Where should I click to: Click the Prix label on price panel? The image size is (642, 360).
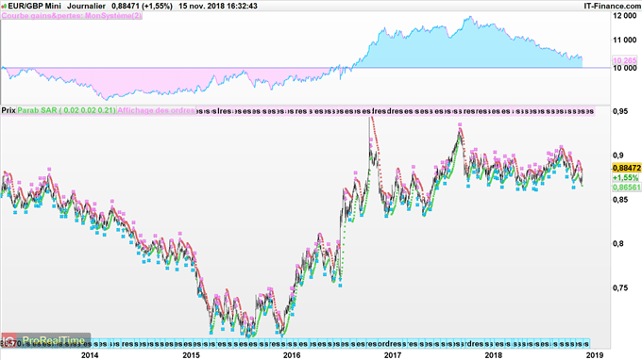click(x=8, y=110)
